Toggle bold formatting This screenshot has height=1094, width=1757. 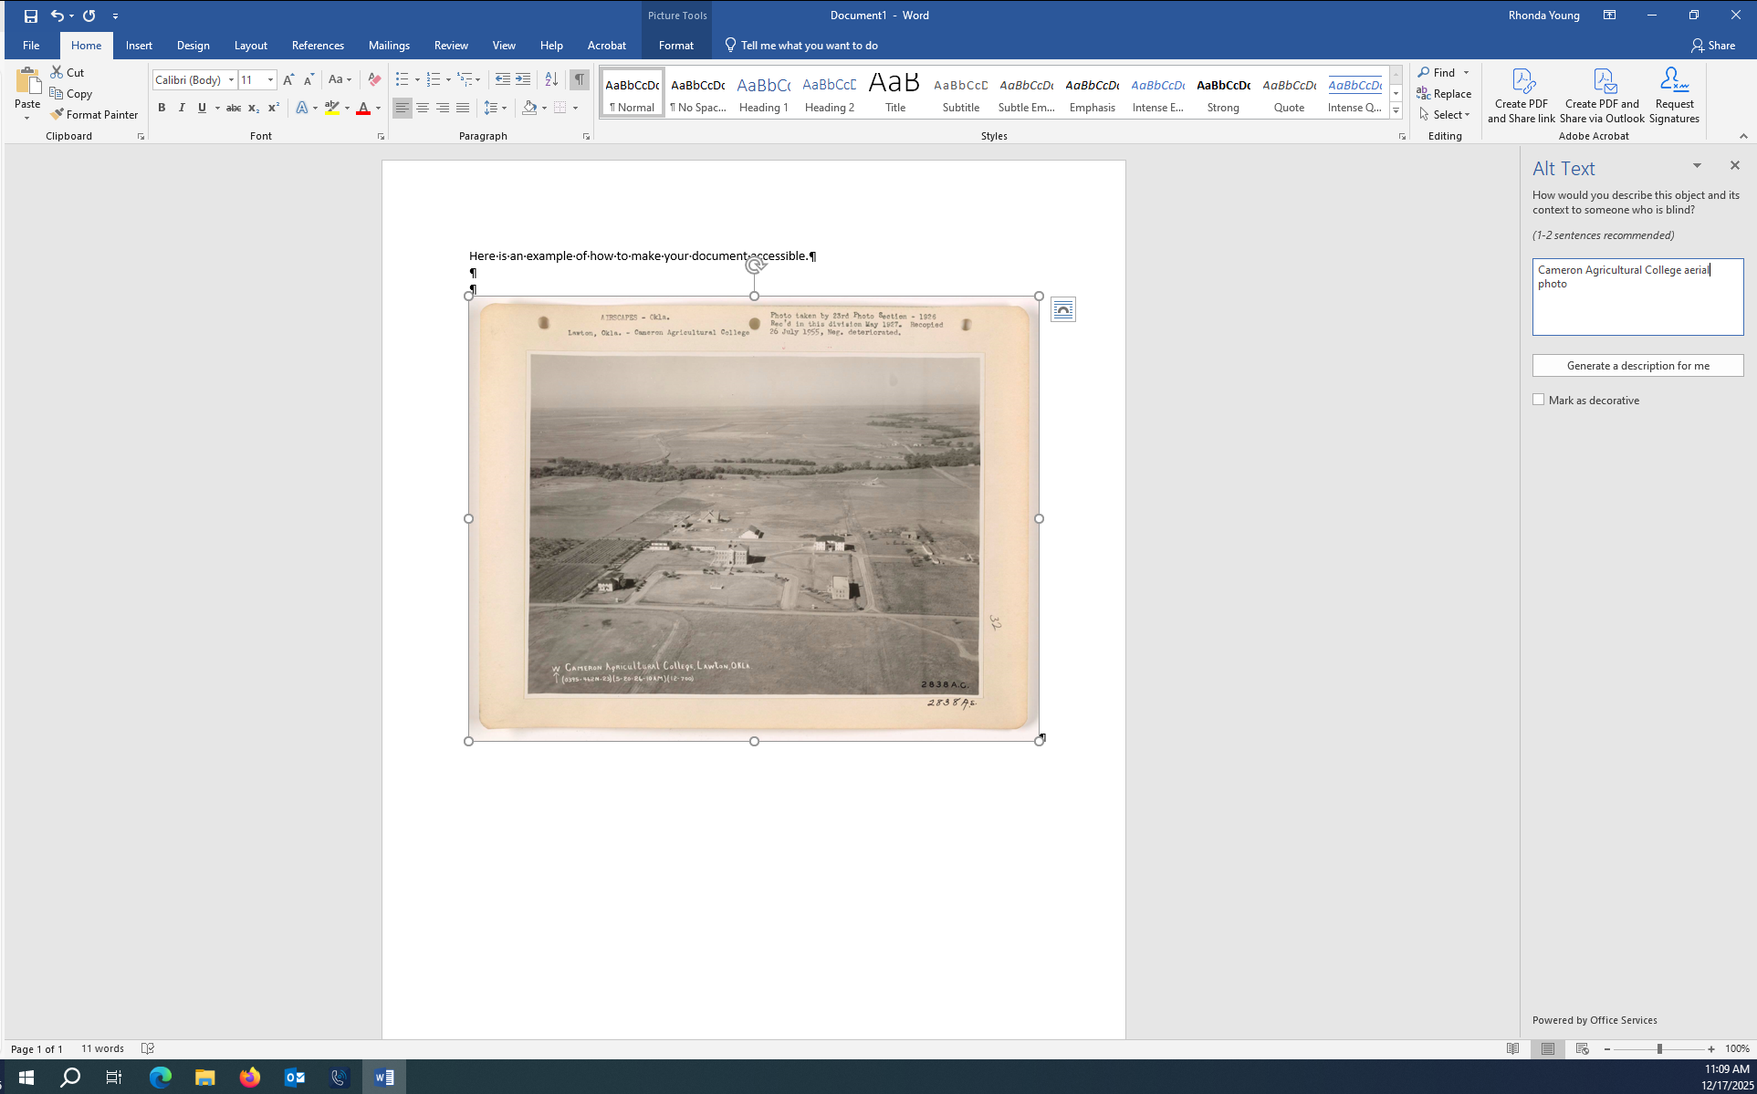coord(162,108)
